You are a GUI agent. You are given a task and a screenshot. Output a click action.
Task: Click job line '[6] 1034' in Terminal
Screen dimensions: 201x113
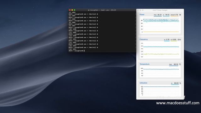pyautogui.click(x=72, y=16)
